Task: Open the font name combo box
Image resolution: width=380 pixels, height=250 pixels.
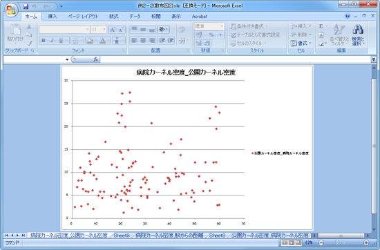Action: point(64,30)
